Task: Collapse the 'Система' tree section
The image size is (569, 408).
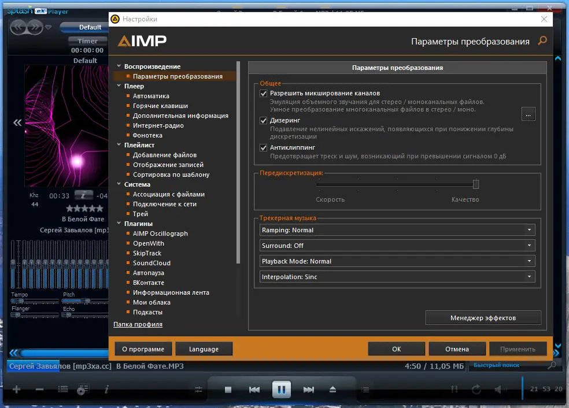Action: [x=119, y=184]
